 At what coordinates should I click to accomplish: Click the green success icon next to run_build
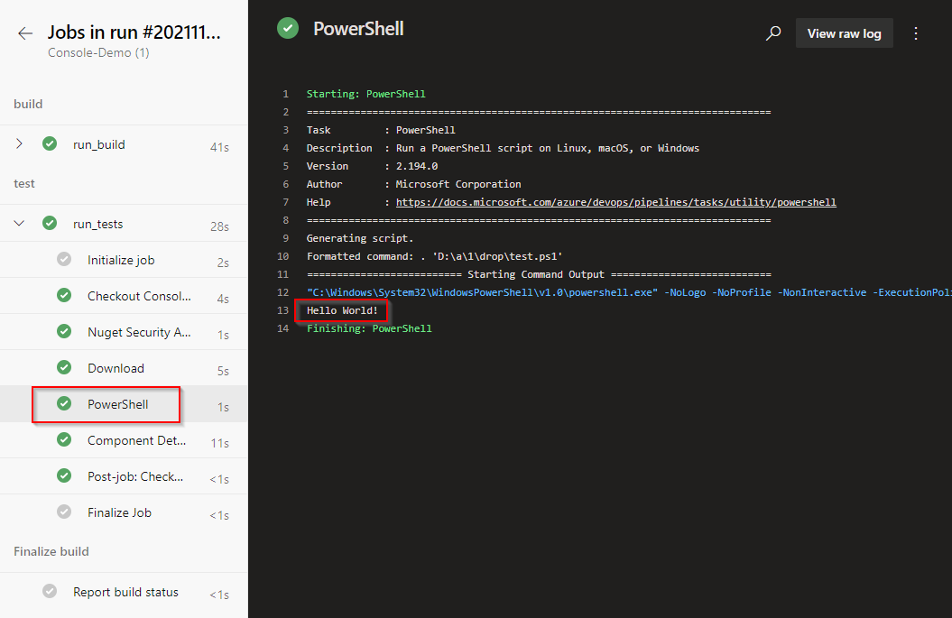pyautogui.click(x=50, y=143)
